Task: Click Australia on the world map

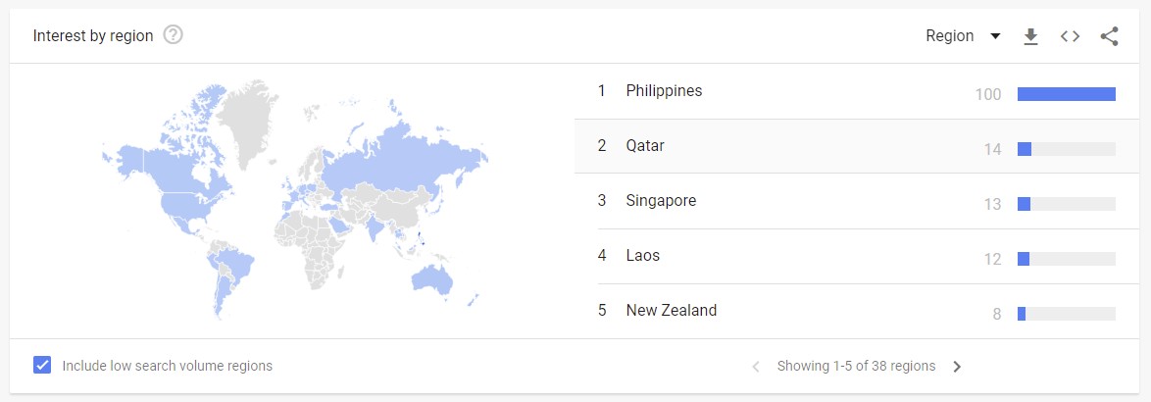Action: tap(431, 278)
